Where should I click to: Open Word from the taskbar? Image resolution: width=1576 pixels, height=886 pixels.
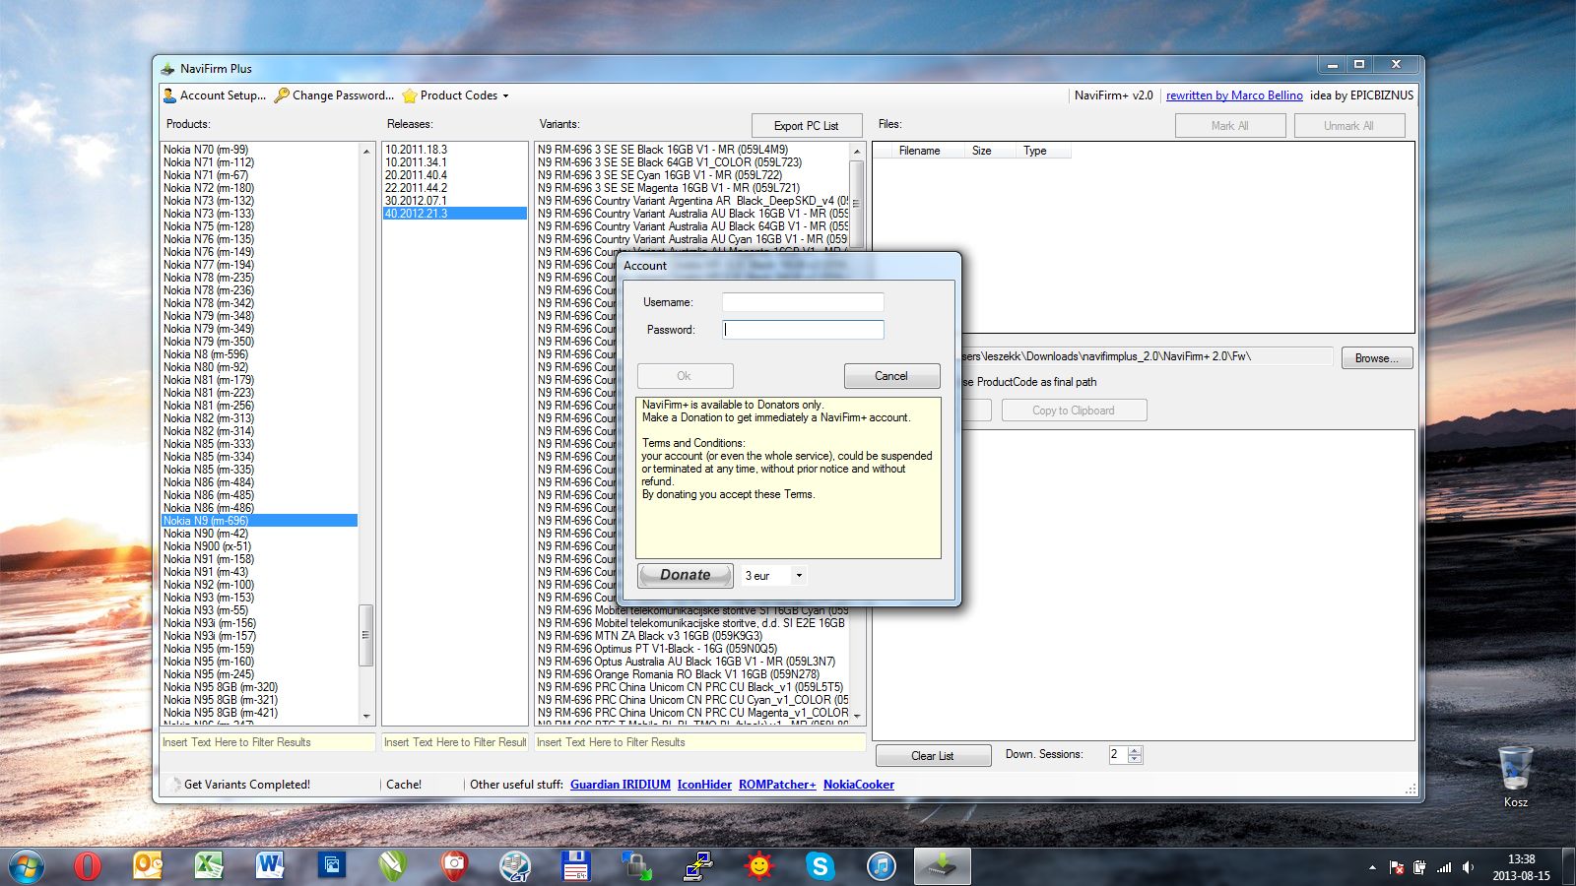pos(270,866)
